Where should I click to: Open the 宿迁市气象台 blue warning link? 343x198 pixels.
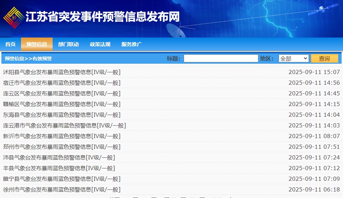pyautogui.click(x=62, y=83)
